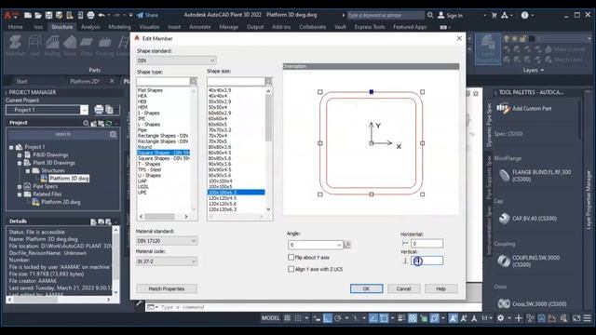Enable Align Y axis with Z UCS
This screenshot has height=335, width=596.
click(x=291, y=269)
